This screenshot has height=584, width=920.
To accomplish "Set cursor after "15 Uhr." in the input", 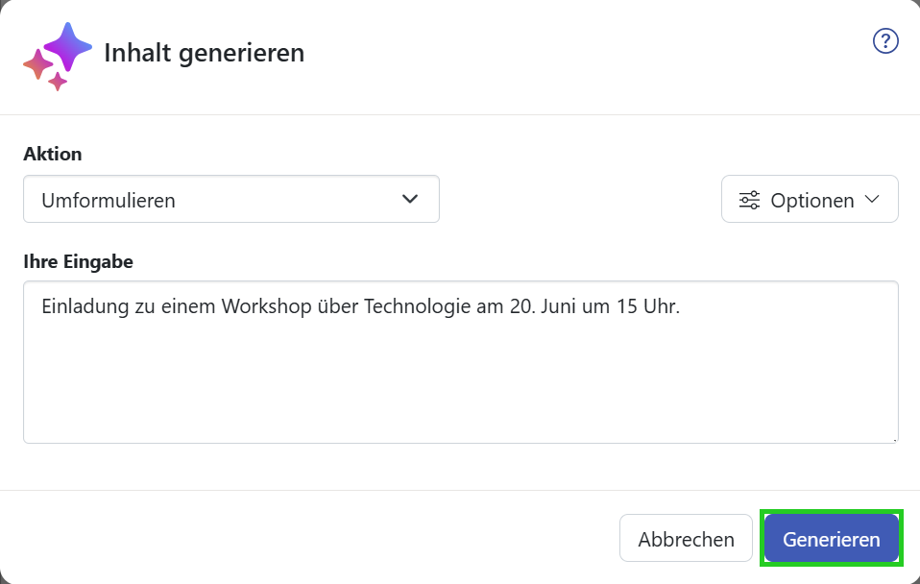I will tap(681, 306).
